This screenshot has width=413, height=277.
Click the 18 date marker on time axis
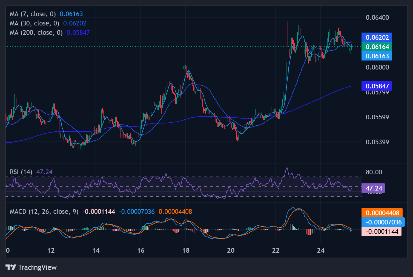pos(186,250)
